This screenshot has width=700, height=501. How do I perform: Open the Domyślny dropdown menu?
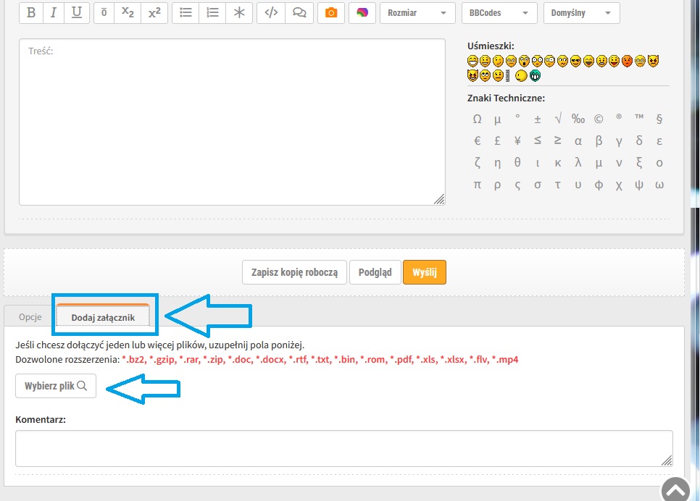[x=581, y=13]
